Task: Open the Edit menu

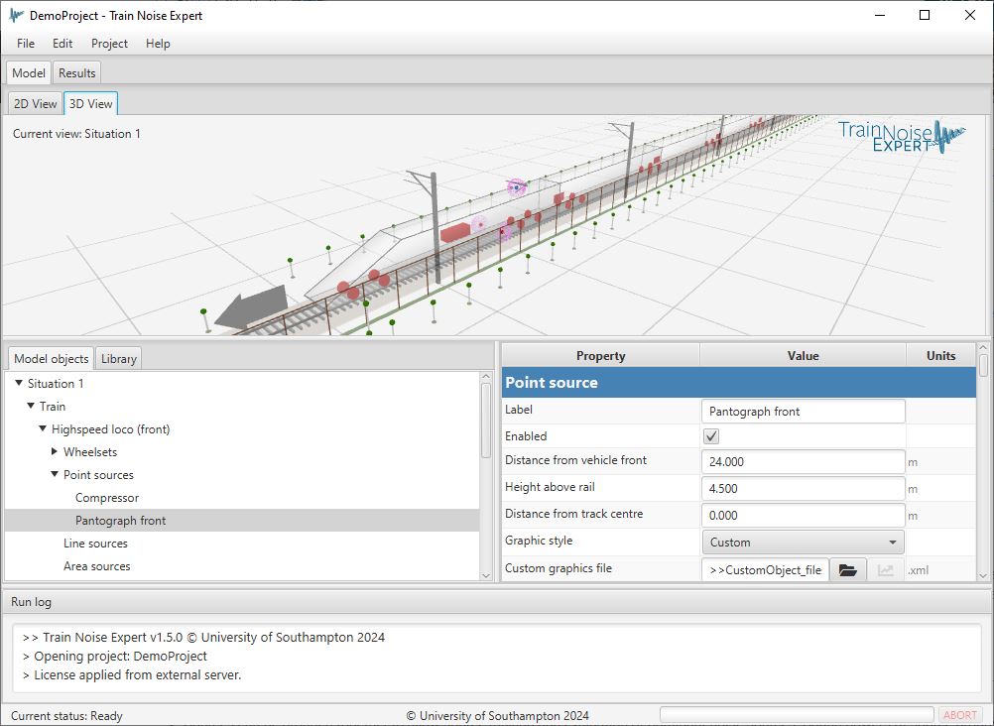Action: pos(62,43)
